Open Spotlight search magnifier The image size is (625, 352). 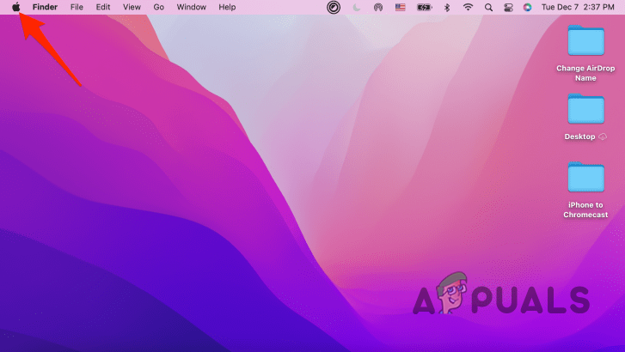coord(489,7)
